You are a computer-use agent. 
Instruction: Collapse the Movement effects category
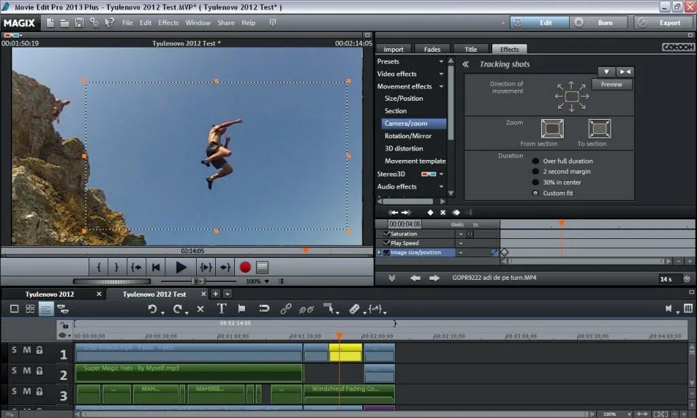click(441, 86)
